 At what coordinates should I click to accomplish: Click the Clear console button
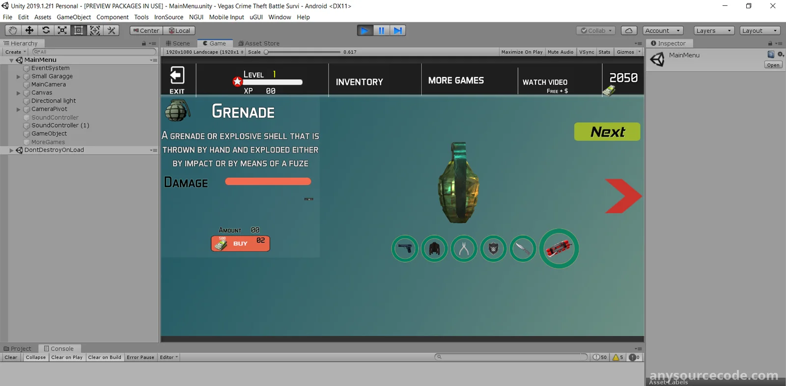(11, 358)
